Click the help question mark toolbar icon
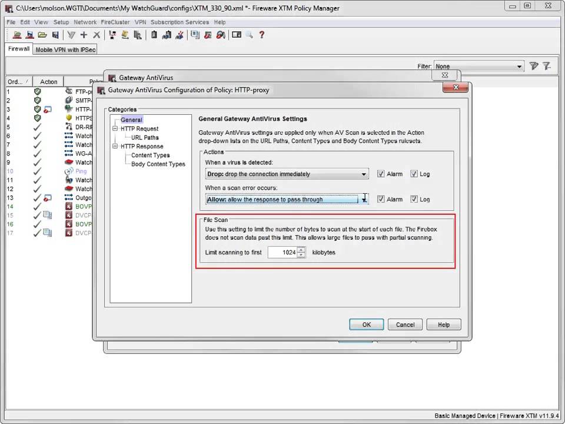 click(261, 35)
